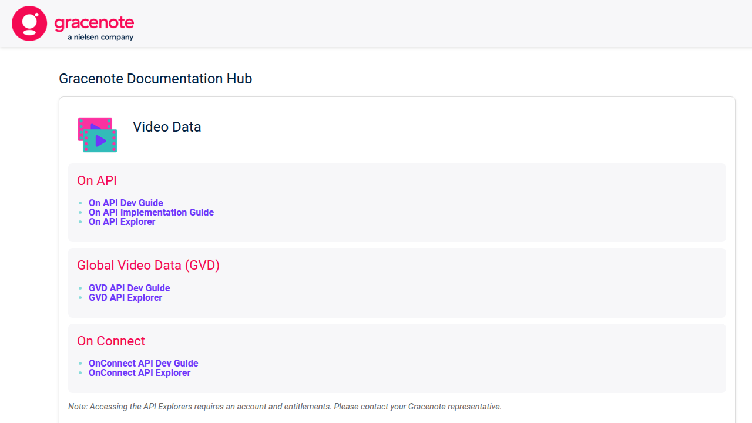Launch the On API Explorer
This screenshot has width=752, height=423.
(x=122, y=222)
